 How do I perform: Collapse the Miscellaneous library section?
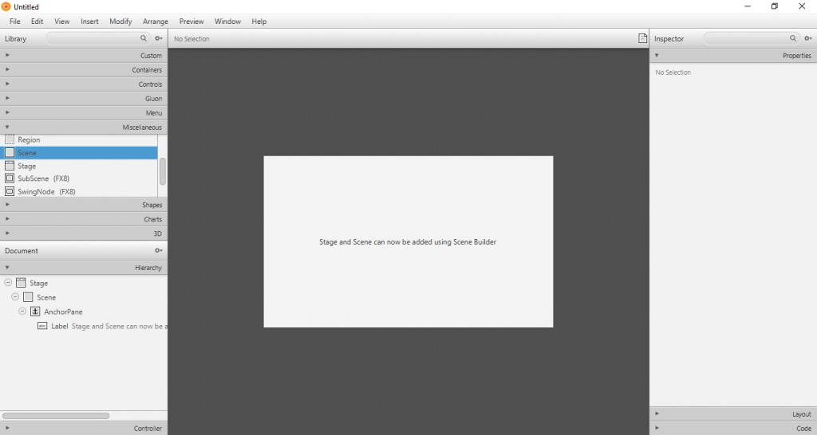coord(83,127)
